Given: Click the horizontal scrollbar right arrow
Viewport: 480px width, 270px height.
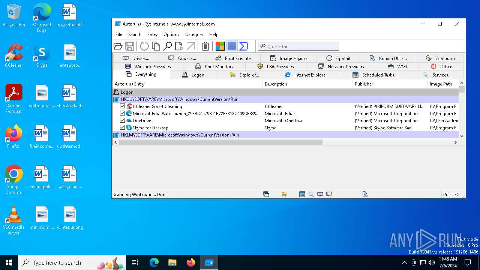Looking at the screenshot, I should (456, 142).
